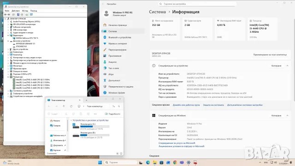Select first Intel Core i5-4440 CPU entry

coord(33,80)
